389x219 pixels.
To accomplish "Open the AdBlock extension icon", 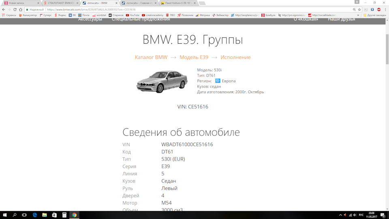I will (379, 9).
